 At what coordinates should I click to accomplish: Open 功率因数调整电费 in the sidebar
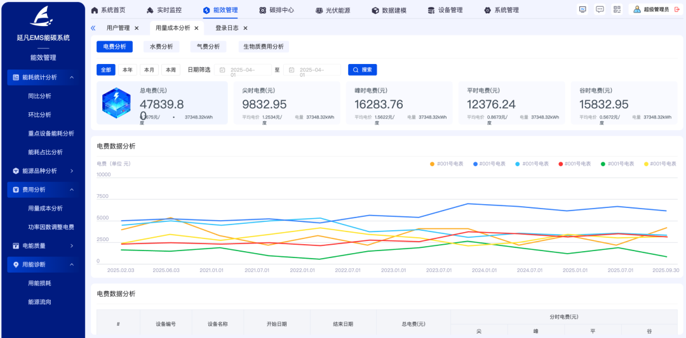pos(51,227)
